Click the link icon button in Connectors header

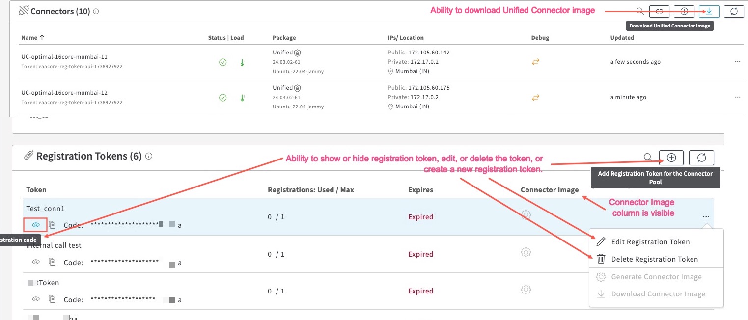pos(660,11)
